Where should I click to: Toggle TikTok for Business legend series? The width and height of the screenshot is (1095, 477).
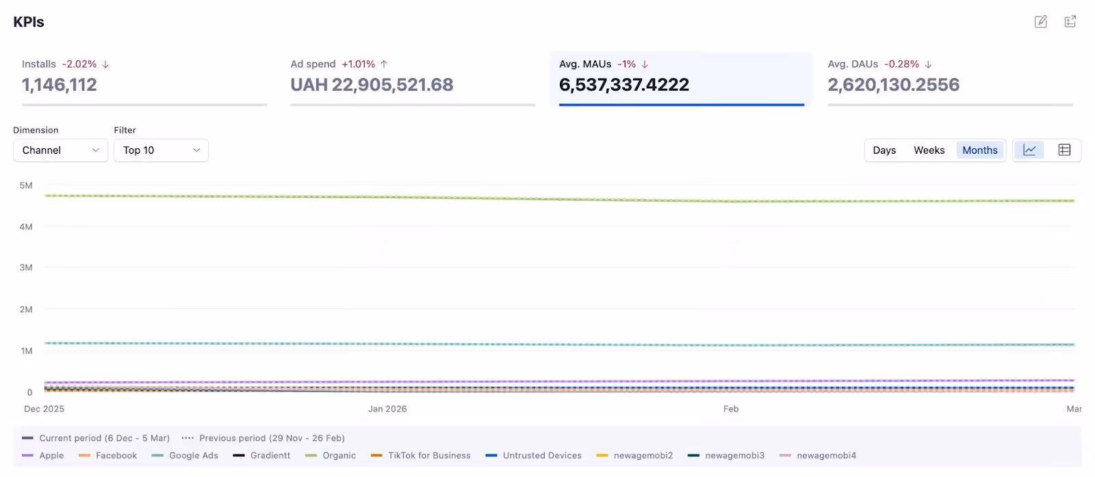coord(421,455)
